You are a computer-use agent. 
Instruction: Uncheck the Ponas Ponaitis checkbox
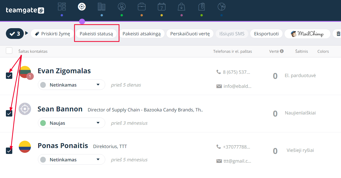click(x=9, y=151)
